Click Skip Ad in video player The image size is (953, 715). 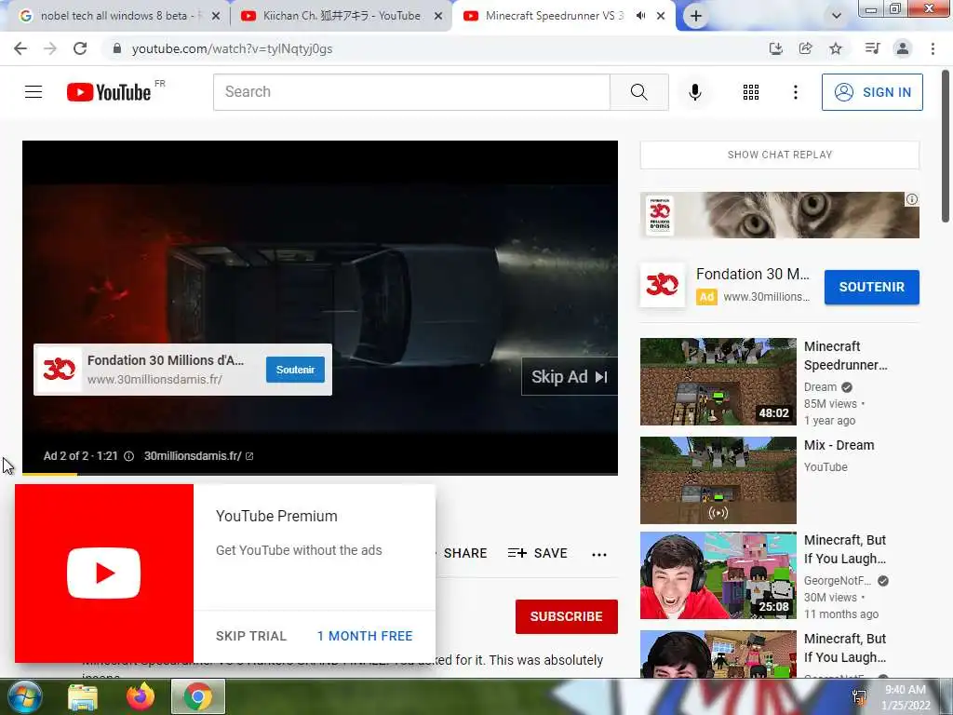(570, 377)
